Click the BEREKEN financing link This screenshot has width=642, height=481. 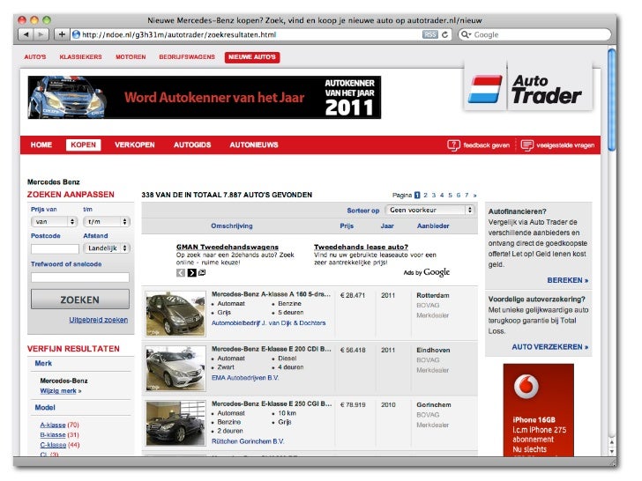click(x=568, y=280)
